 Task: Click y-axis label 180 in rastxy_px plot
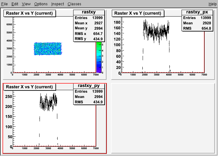tap(117, 22)
